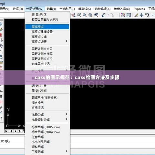This screenshot has height=155, width=155.
Task: Choose 标准图幅 (50X40cm)
Action: 47,132
